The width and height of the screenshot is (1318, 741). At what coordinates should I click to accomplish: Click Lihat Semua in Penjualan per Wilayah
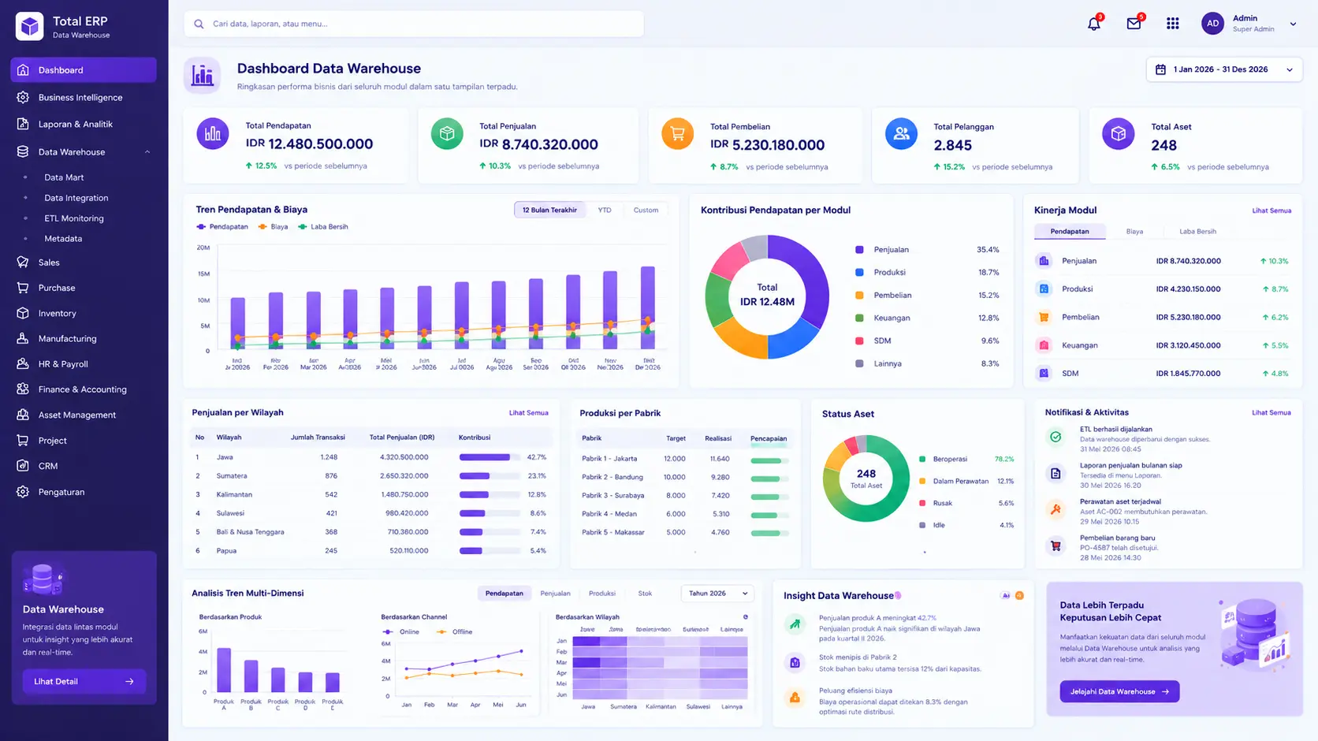pyautogui.click(x=528, y=413)
